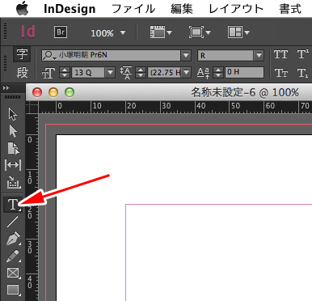Click the 13 Q font size field
Screen dimensions: 312x301
88,73
